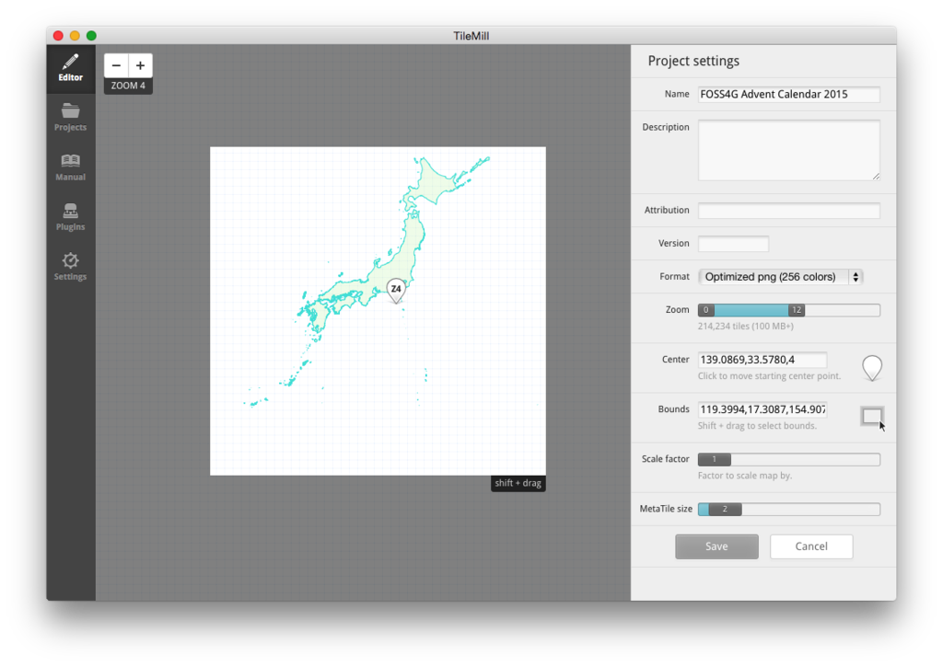Click the Zoom slider min handle 0

(x=706, y=310)
